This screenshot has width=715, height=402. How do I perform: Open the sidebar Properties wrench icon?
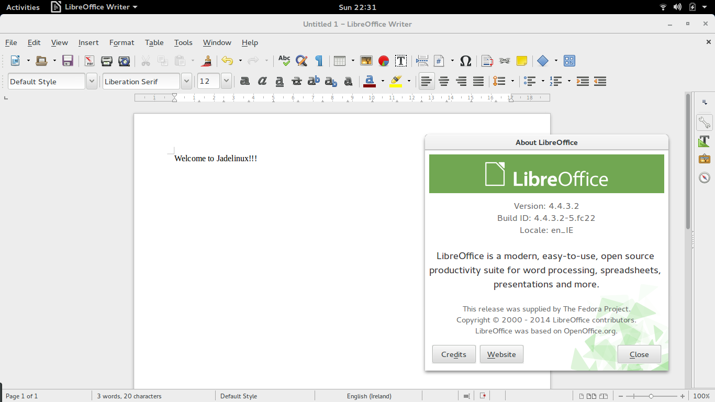pos(705,122)
